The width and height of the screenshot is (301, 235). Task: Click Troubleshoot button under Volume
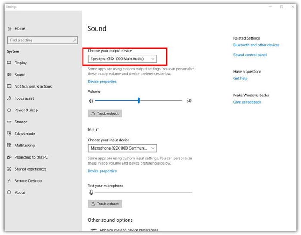pyautogui.click(x=105, y=113)
